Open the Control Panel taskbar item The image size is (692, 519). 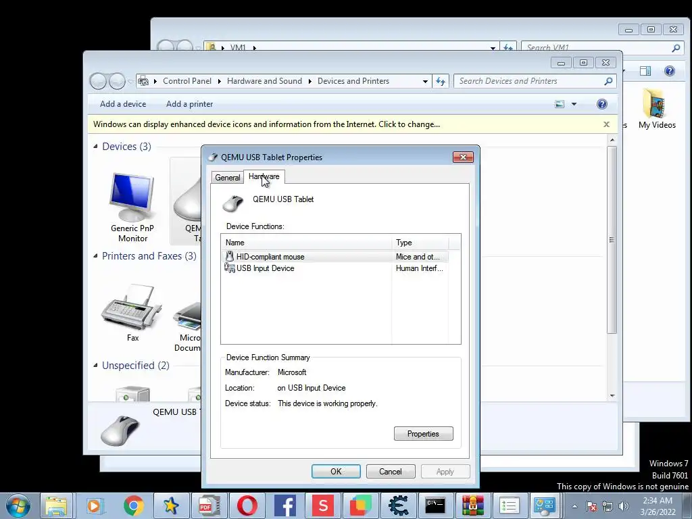[x=544, y=505]
